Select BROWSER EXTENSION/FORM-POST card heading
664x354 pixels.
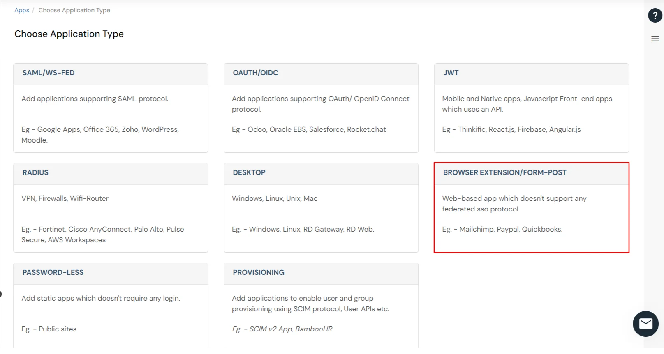pyautogui.click(x=504, y=172)
